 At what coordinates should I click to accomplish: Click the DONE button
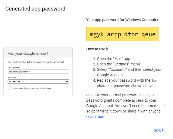coord(158,131)
